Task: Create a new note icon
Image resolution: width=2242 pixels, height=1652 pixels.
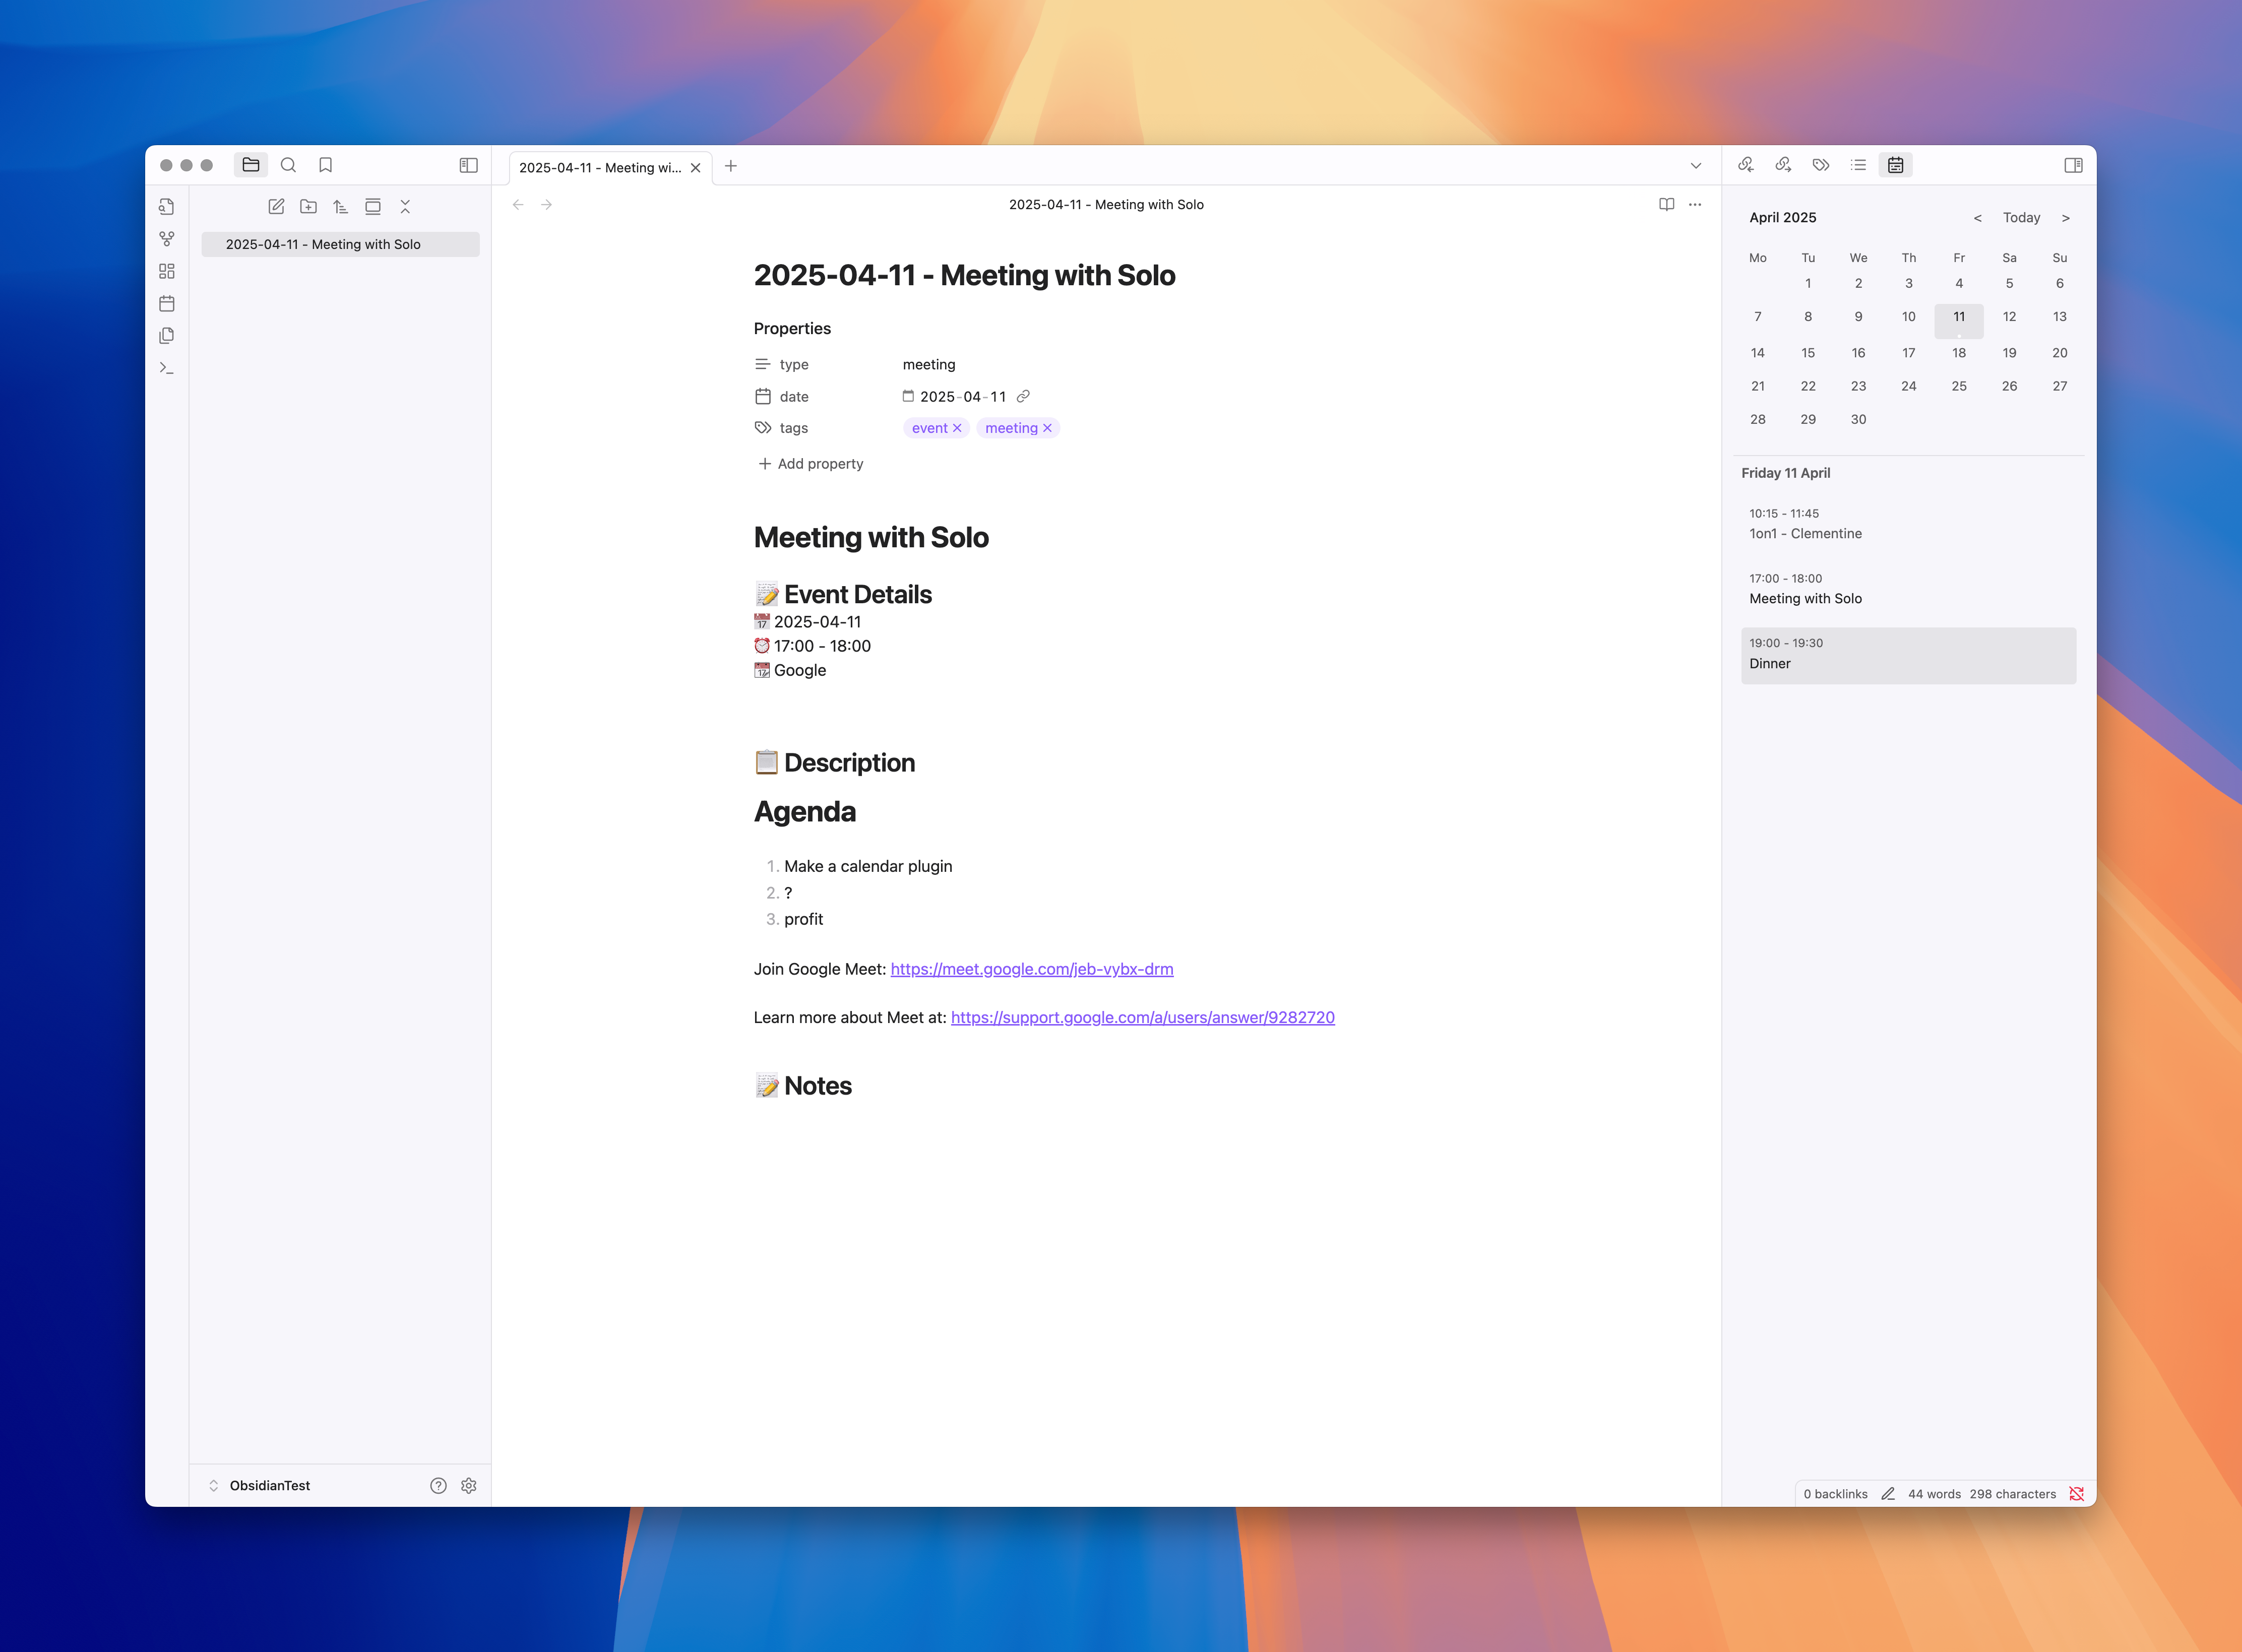Action: (276, 207)
